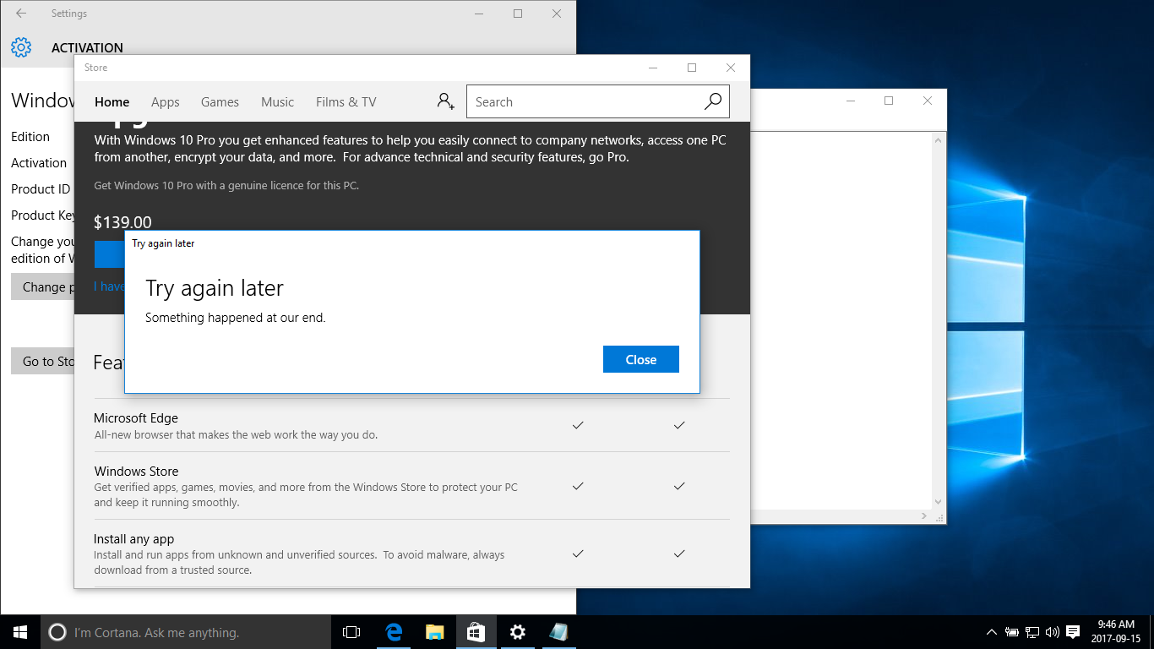Go back using the Settings back arrow
Viewport: 1154px width, 649px height.
tap(21, 14)
